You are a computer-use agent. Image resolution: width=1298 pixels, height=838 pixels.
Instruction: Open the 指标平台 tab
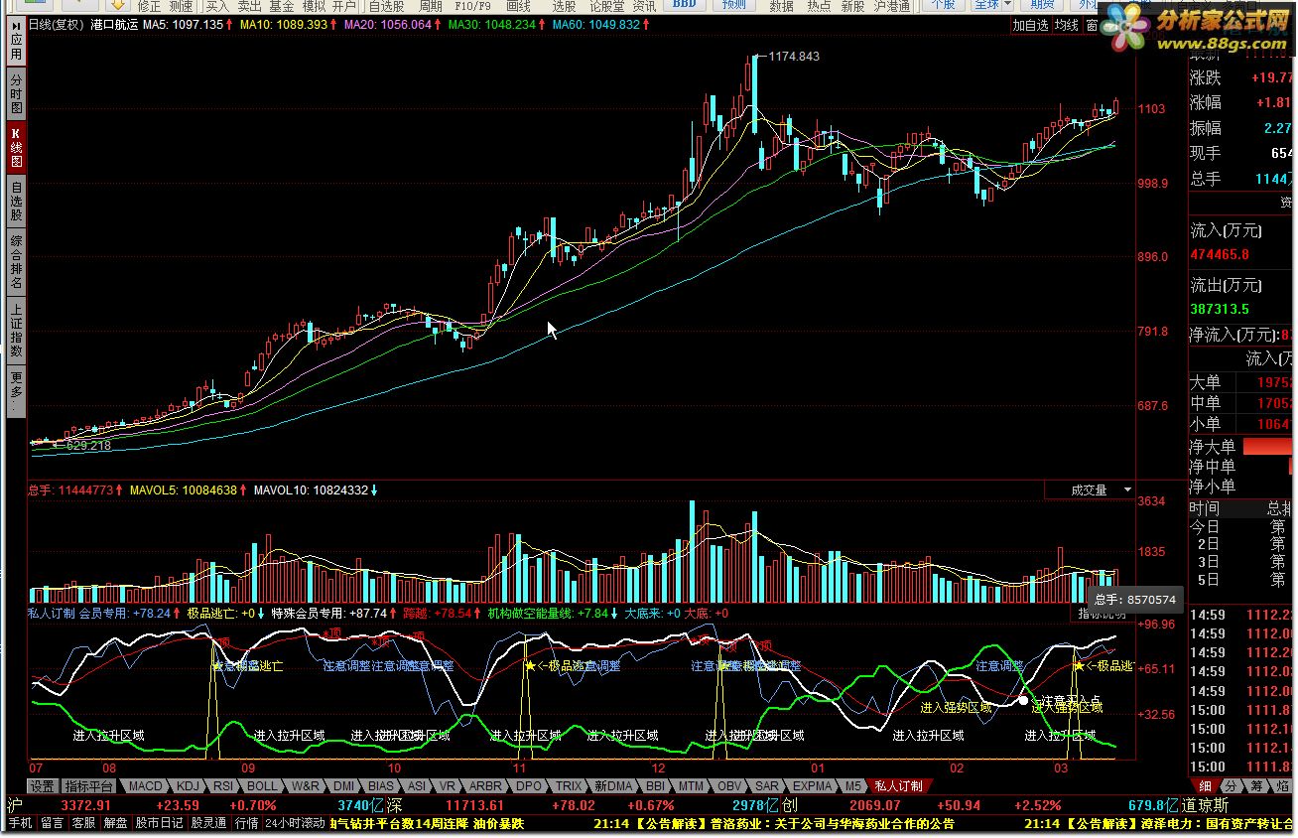[x=90, y=785]
